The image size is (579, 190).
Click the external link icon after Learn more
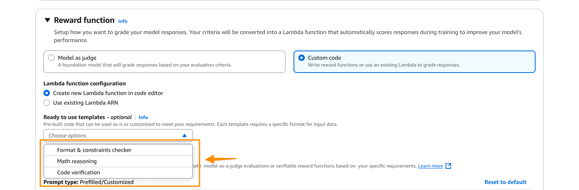pyautogui.click(x=449, y=166)
